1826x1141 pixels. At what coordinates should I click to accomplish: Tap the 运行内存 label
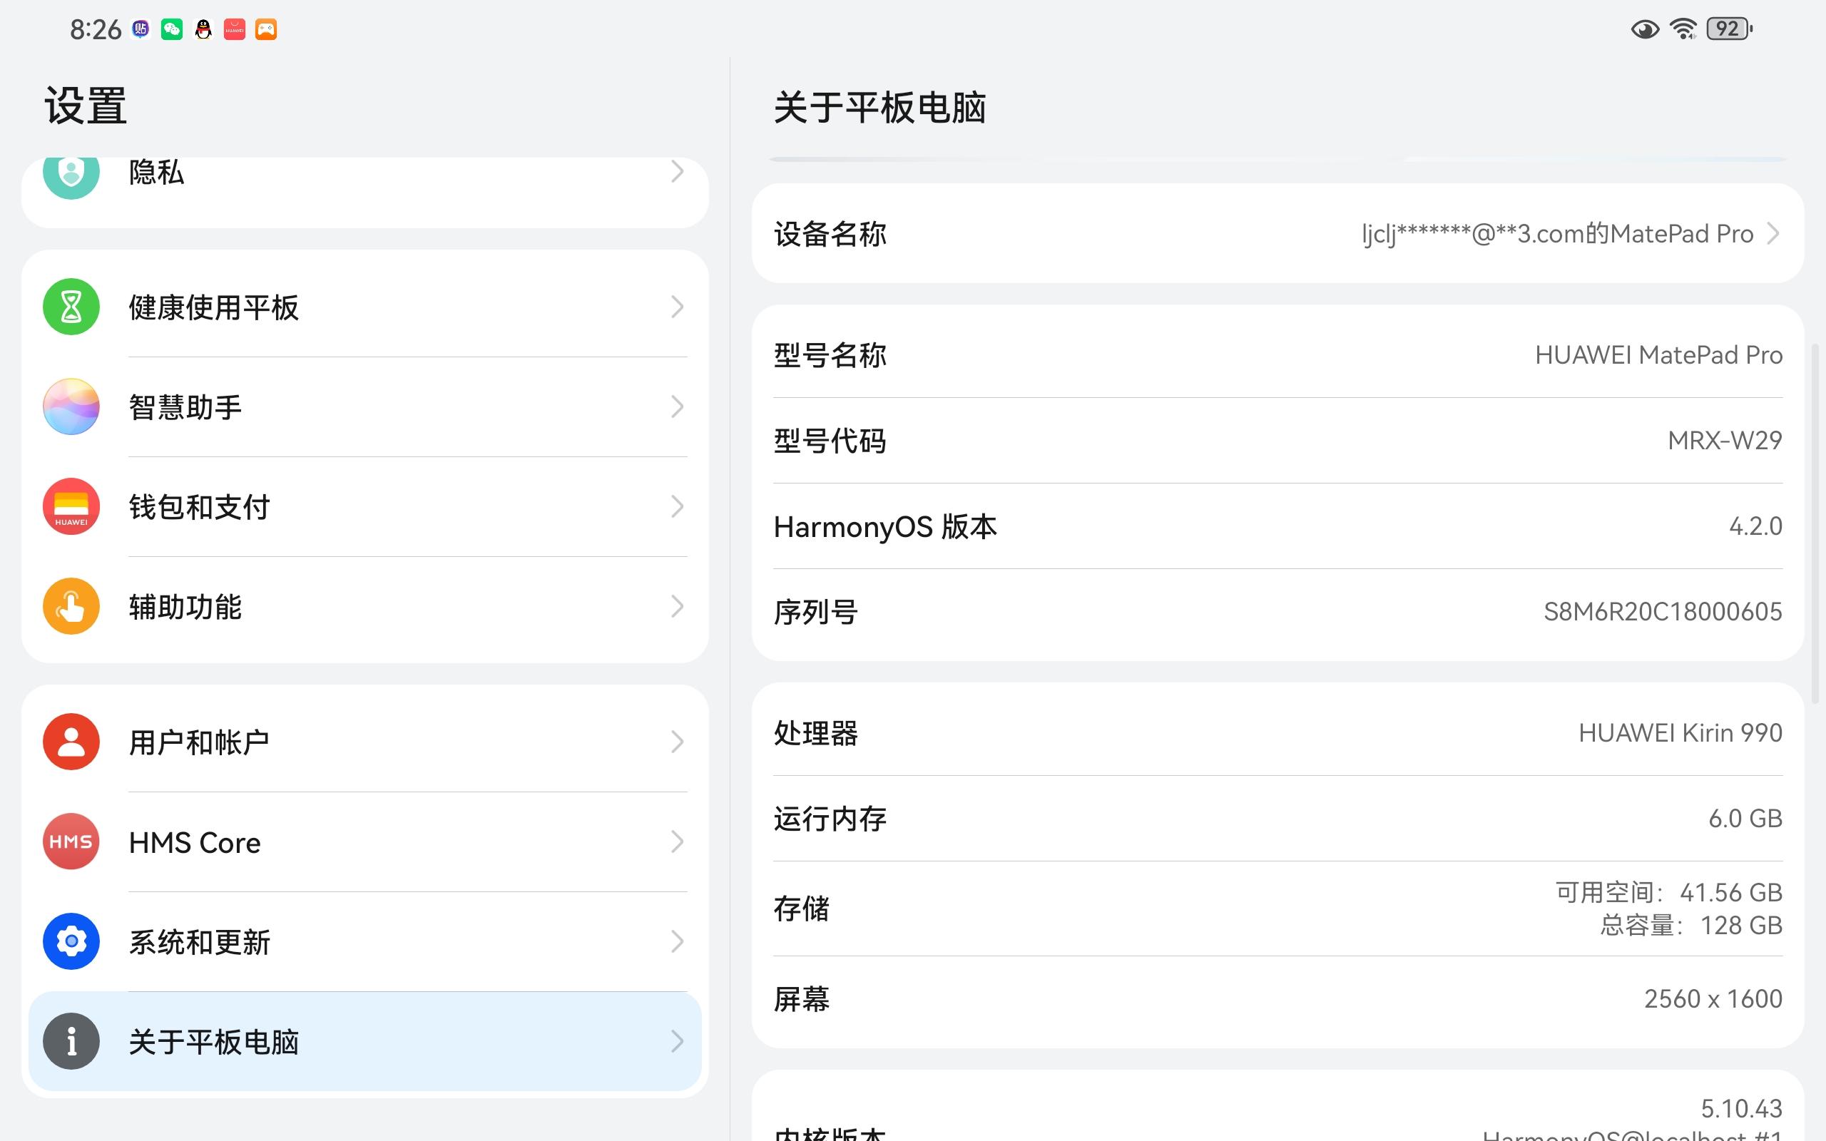click(830, 819)
